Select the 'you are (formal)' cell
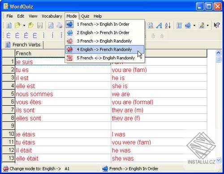The width and height of the screenshot is (224, 174). (159, 102)
